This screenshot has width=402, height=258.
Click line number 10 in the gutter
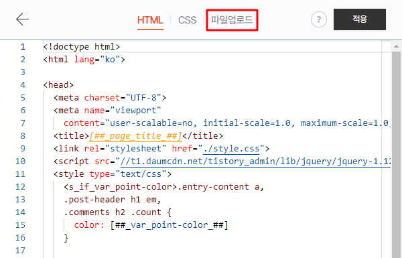point(20,162)
